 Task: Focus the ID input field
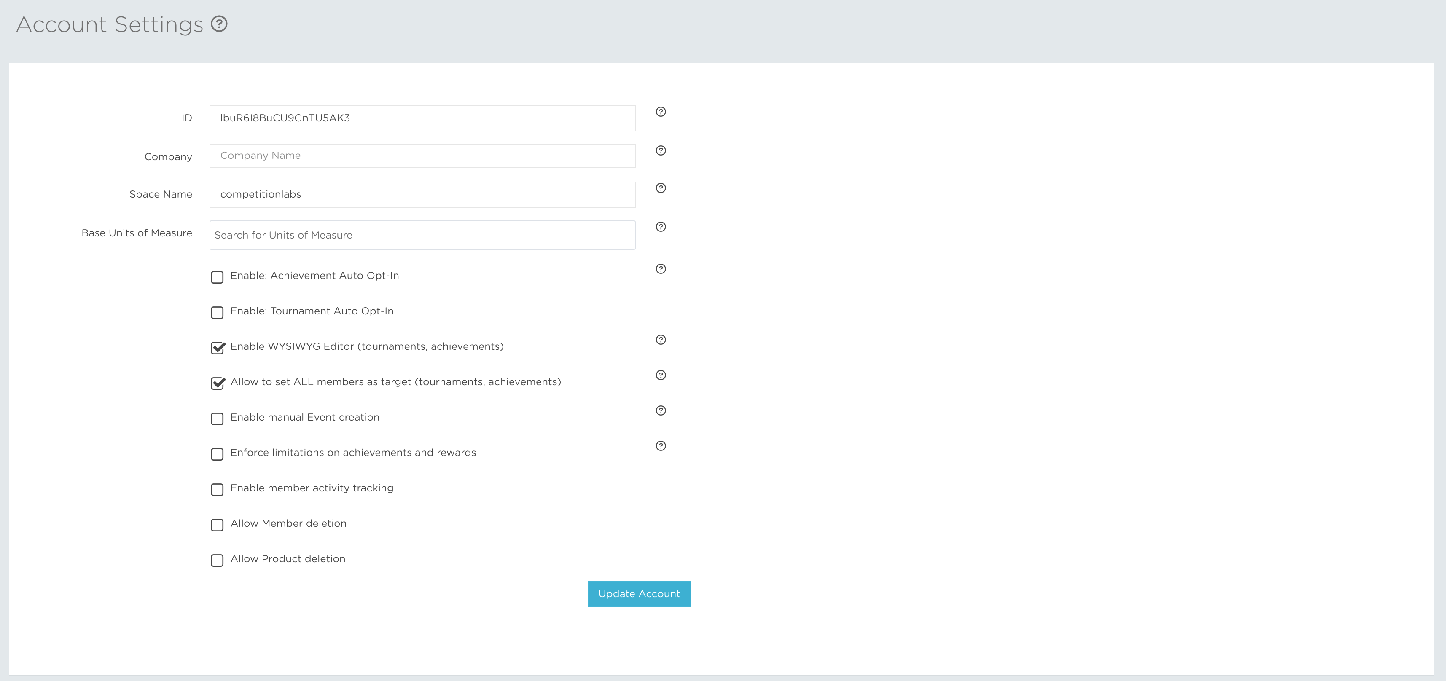(422, 118)
